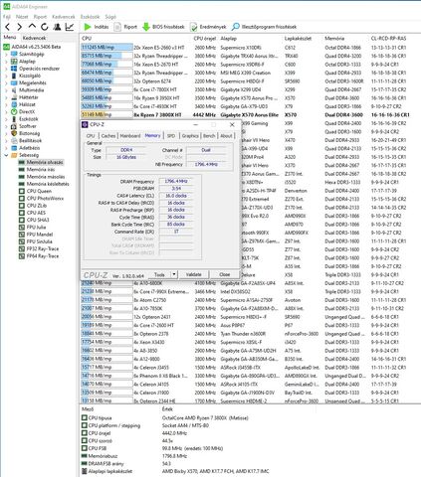Open the CPU-Z Tools dropdown arrow
This screenshot has width=421, height=477.
pyautogui.click(x=174, y=274)
